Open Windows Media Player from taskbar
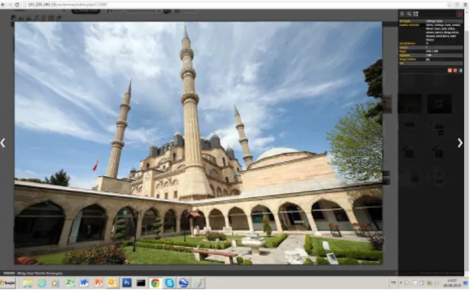This screenshot has height=293, width=470. 55,283
